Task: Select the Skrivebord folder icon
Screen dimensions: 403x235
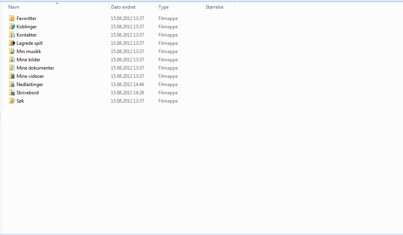Action: [x=12, y=92]
